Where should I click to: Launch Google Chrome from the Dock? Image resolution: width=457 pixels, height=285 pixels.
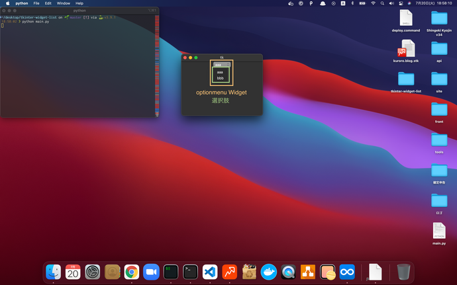[x=132, y=272]
